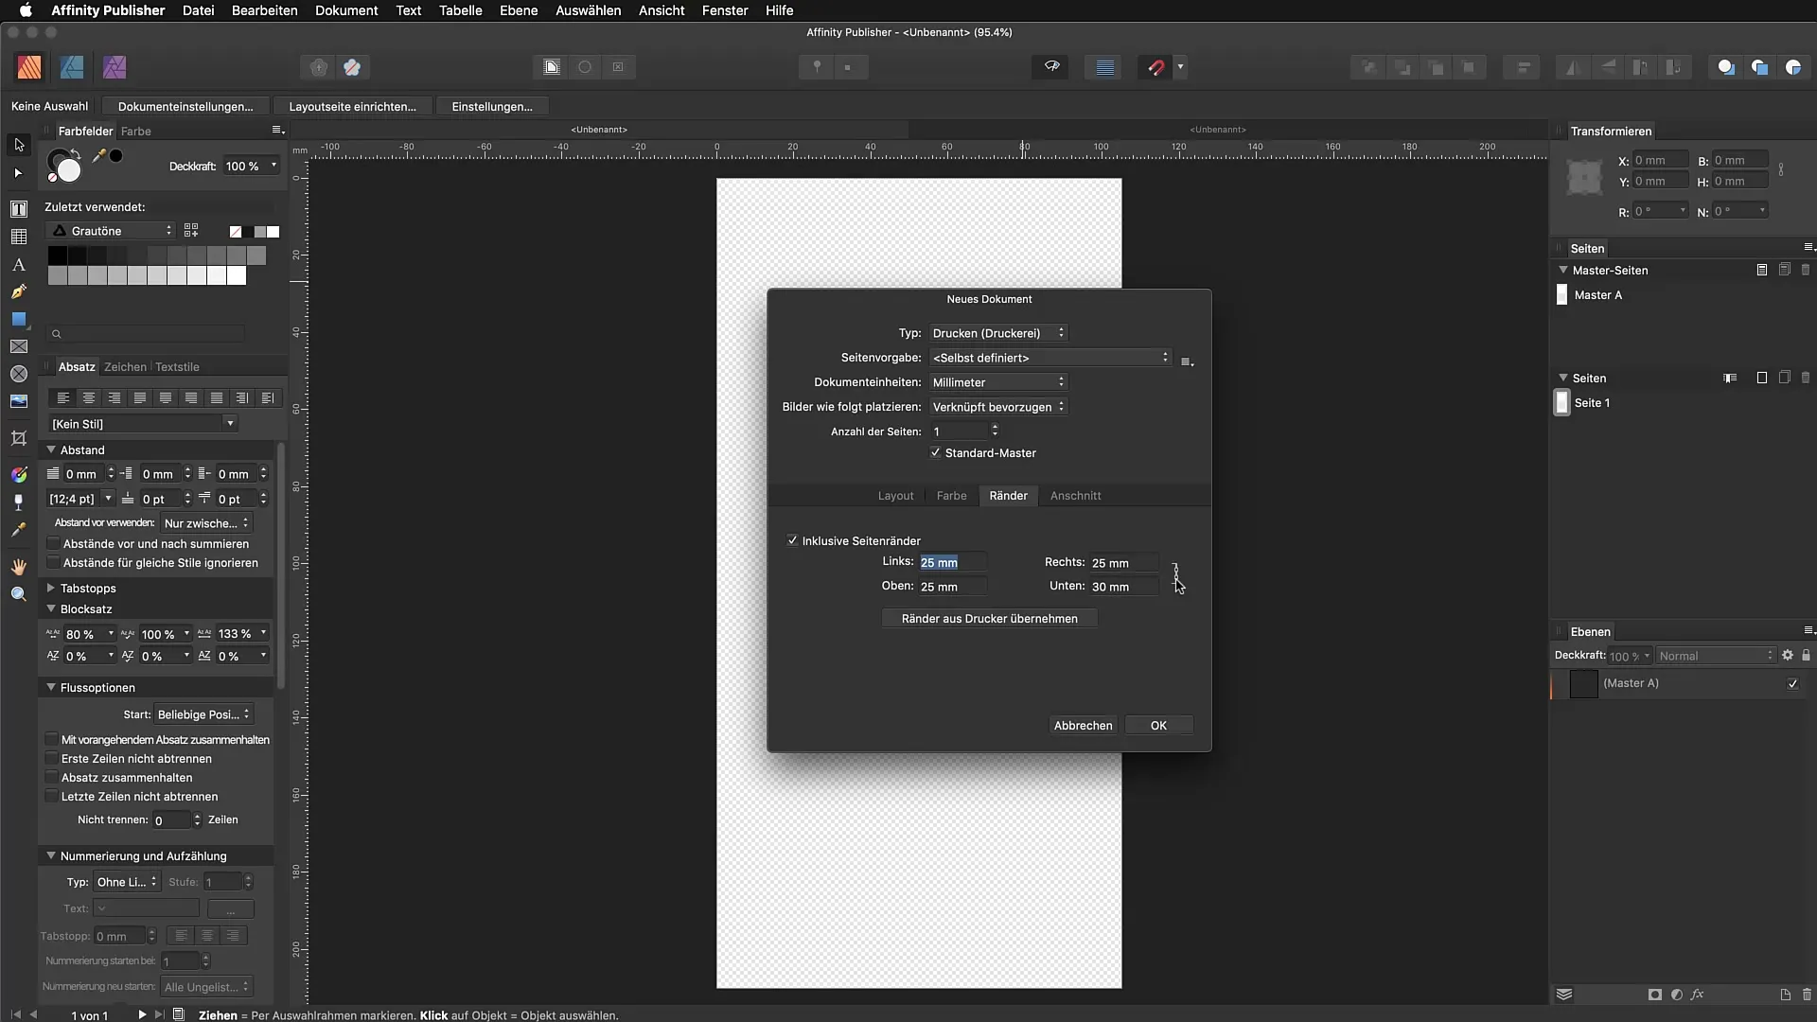Select the Vector Crop tool
Screen dimensions: 1817x1022
coord(19,438)
